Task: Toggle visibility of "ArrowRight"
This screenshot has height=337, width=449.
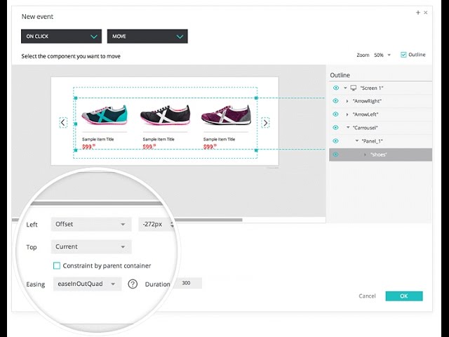Action: 336,101
